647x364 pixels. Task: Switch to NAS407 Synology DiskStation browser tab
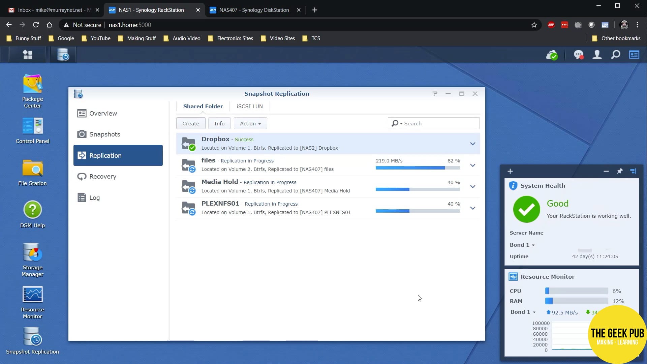255,10
